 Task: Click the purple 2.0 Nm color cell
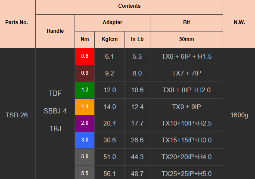(84, 123)
